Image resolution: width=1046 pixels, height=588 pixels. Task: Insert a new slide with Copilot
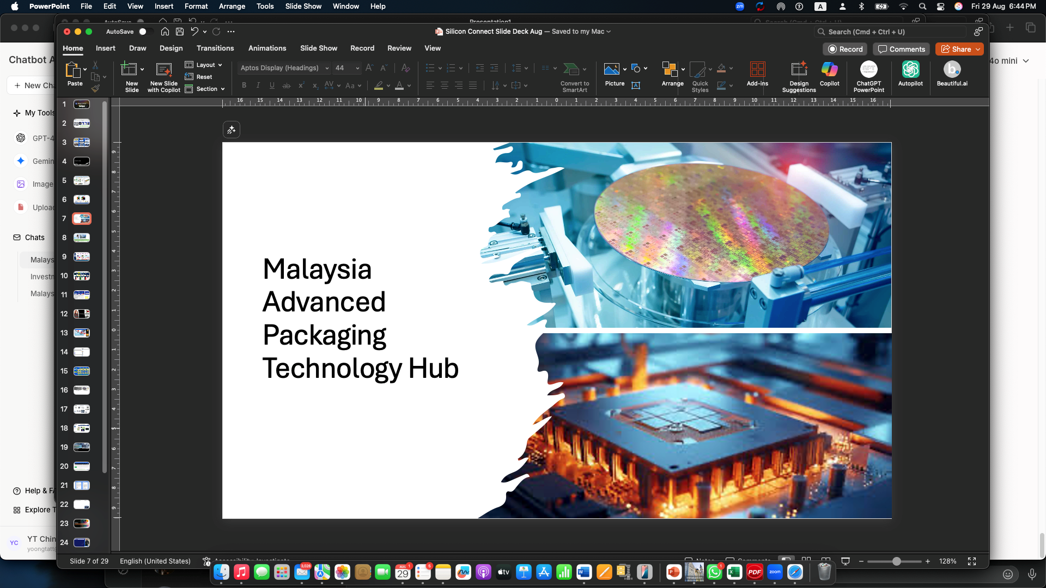(x=163, y=71)
